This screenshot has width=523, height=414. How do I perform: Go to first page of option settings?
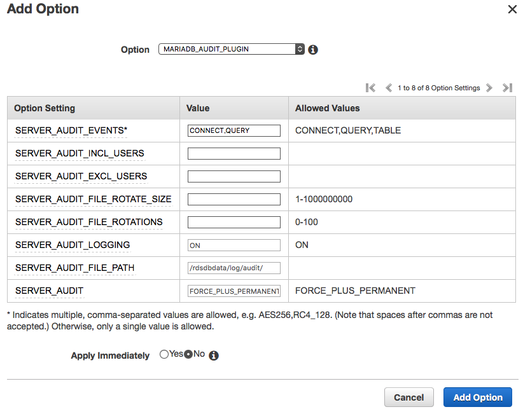(370, 88)
